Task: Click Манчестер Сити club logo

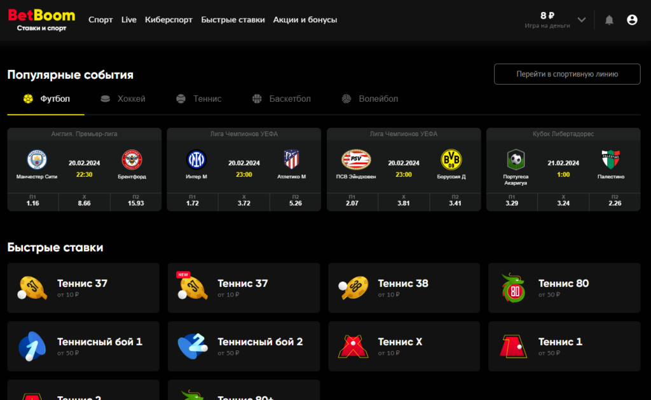Action: tap(37, 160)
